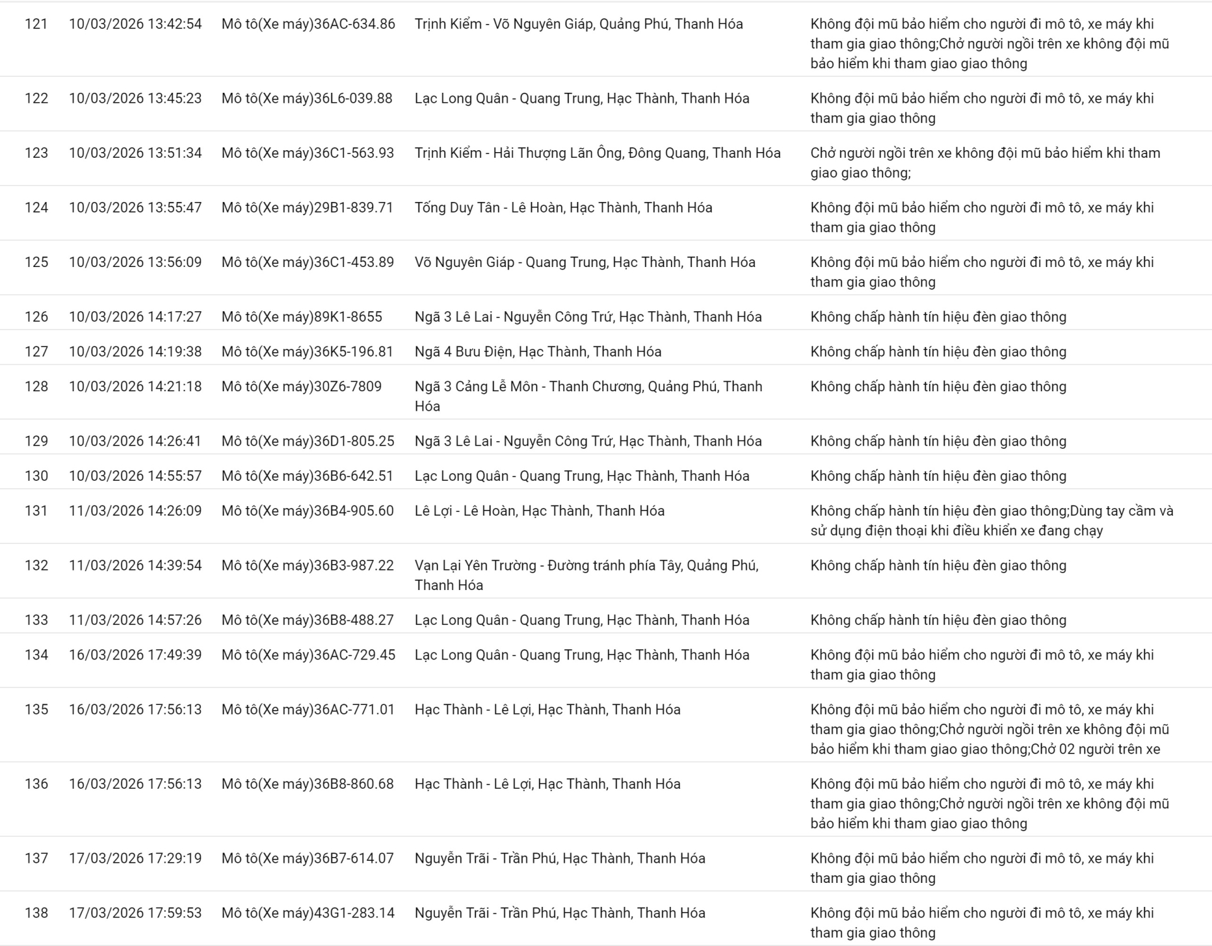Click row number 136
This screenshot has height=946, width=1212.
click(x=36, y=784)
